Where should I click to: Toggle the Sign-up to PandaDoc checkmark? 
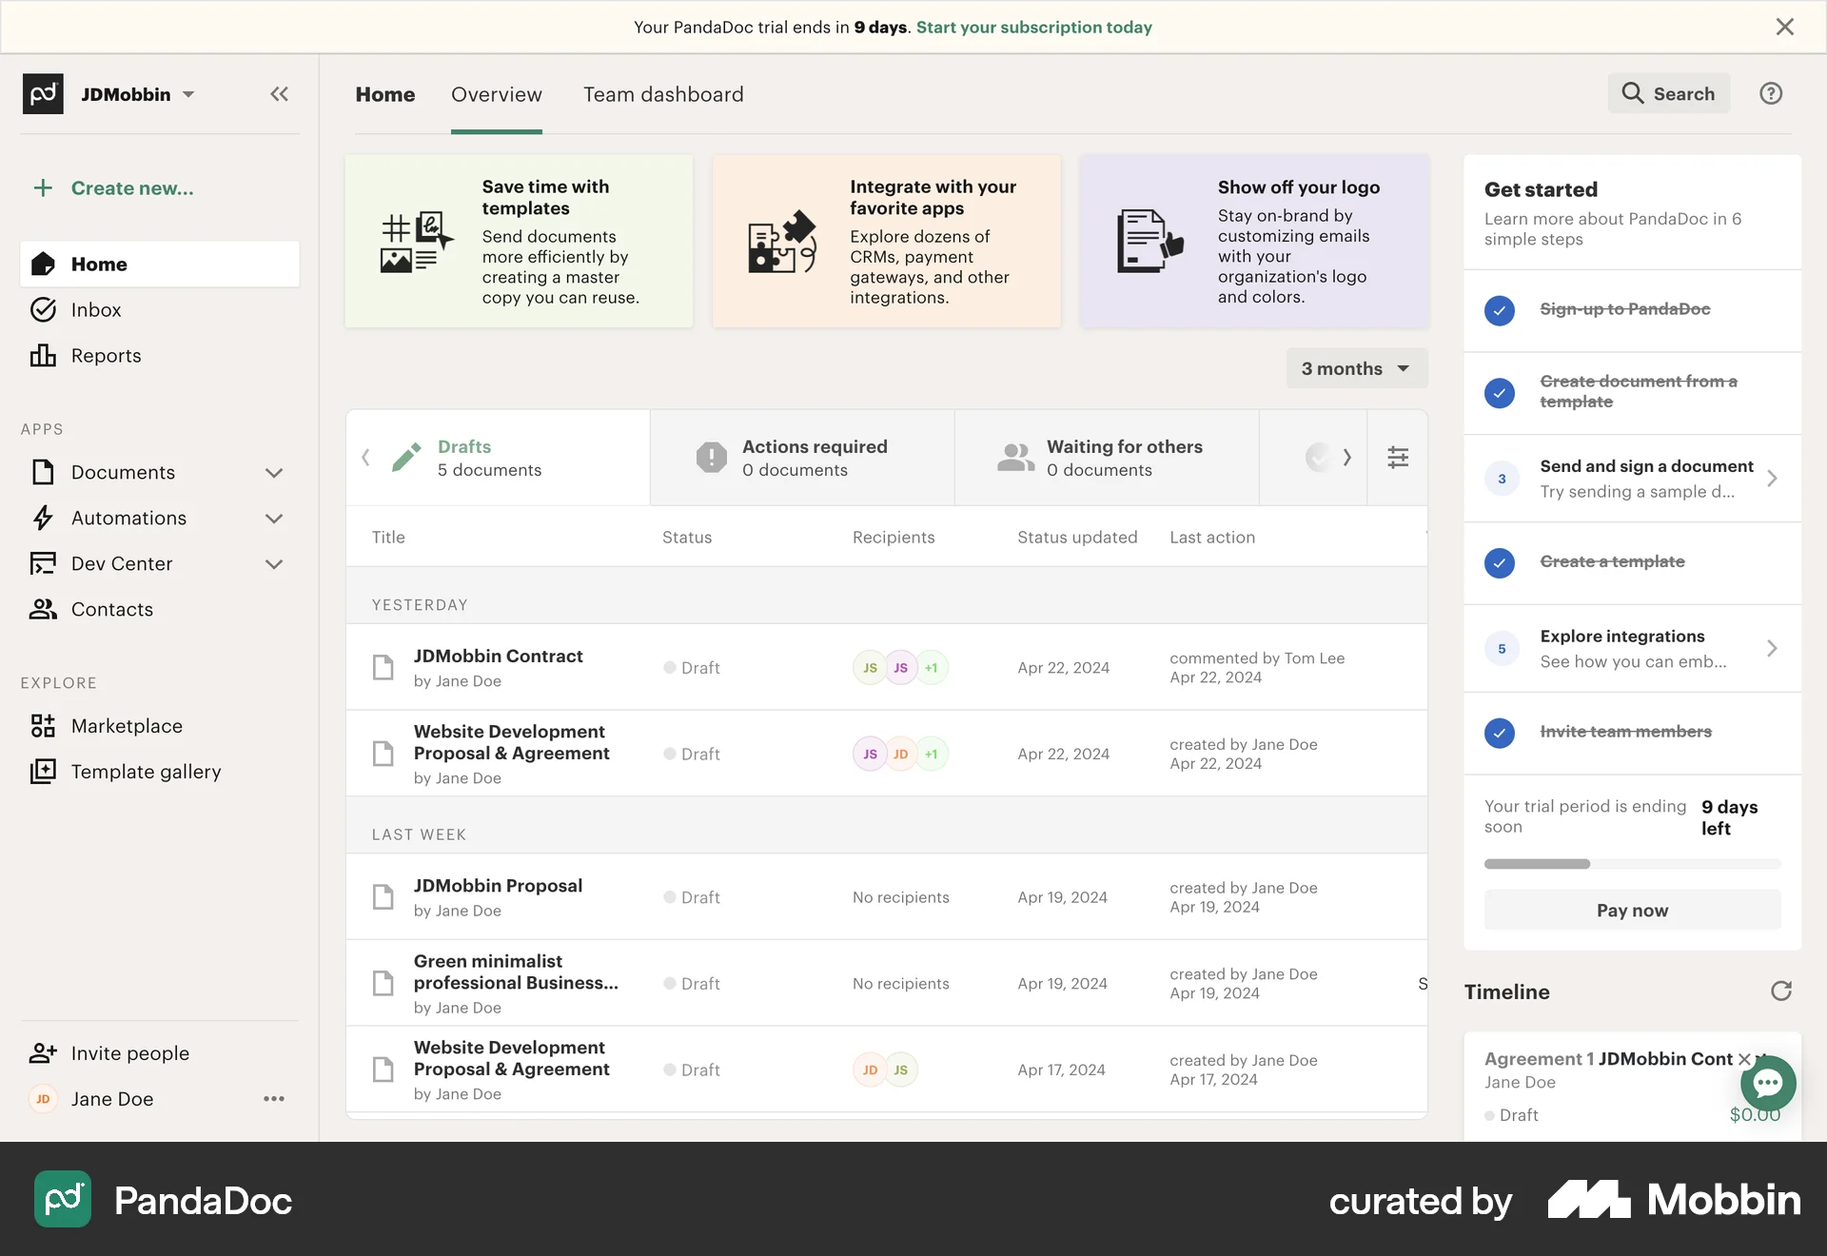1500,310
